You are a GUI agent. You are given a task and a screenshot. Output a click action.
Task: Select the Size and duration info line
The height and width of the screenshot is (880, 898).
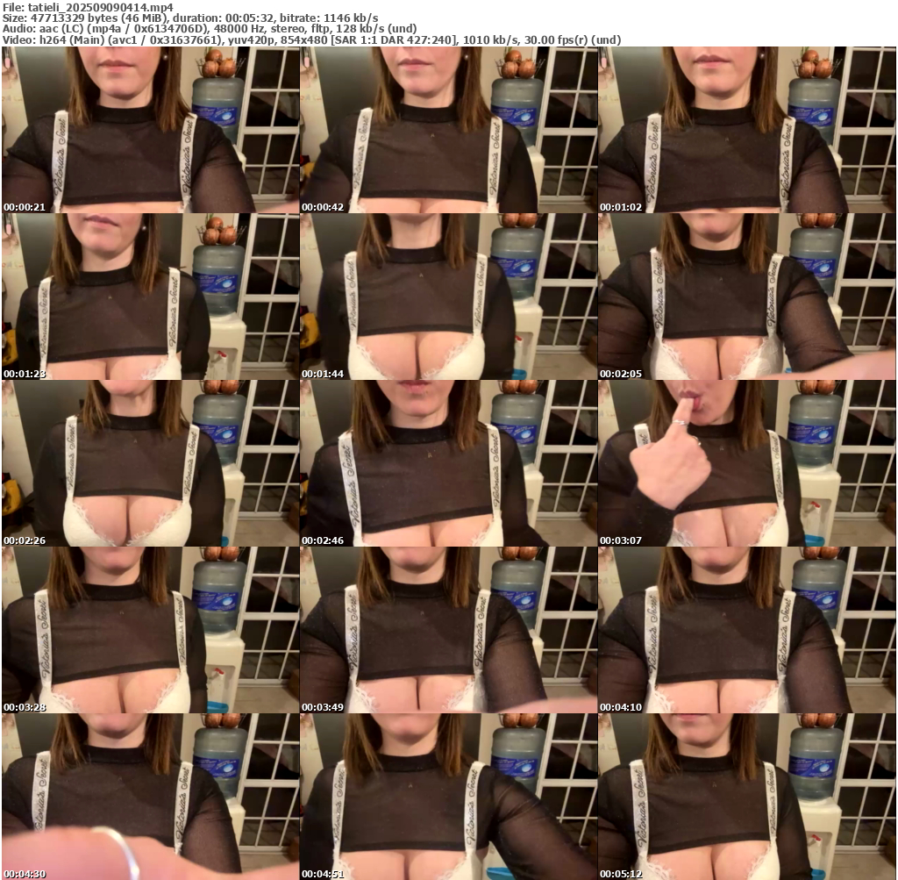tap(190, 18)
